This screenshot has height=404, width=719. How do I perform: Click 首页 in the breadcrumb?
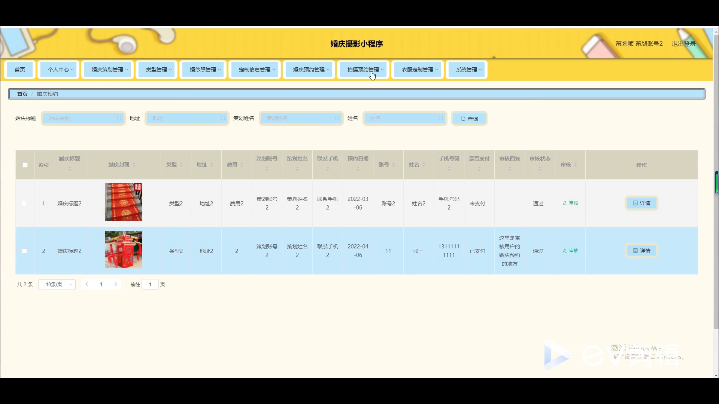22,94
